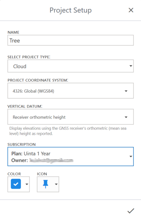Close the Project Setup dialog
Screen dimensions: 141x220
(x=131, y=10)
